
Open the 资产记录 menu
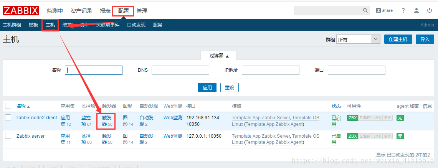point(81,11)
